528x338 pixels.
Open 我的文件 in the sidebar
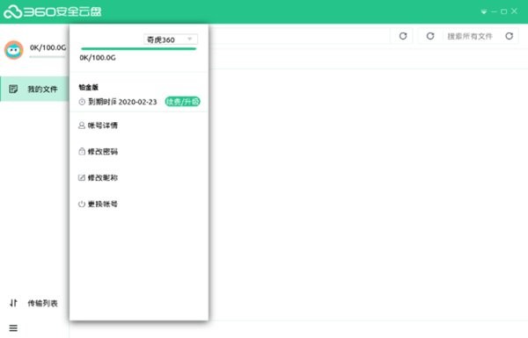[x=34, y=89]
